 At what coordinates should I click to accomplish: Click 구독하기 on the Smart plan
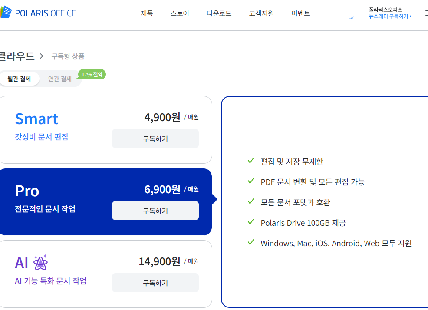[x=155, y=138]
